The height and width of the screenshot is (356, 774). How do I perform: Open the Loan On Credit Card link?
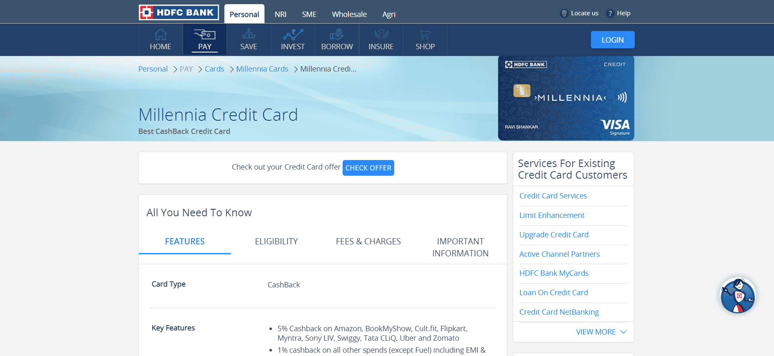tap(553, 293)
